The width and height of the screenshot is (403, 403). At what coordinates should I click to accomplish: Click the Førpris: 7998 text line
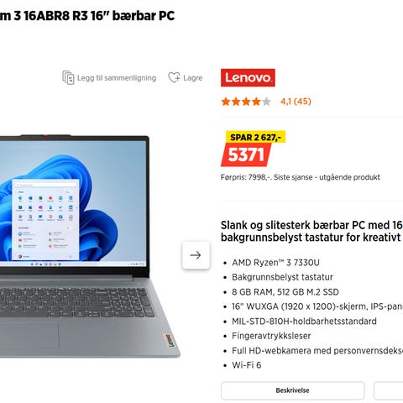[301, 177]
